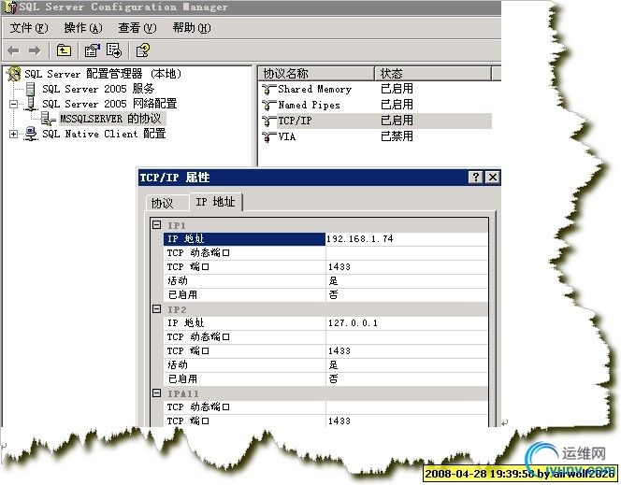Viewport: 621px width, 485px height.
Task: Select SQL Server 配置管理器 (本地) root node
Action: click(x=103, y=74)
